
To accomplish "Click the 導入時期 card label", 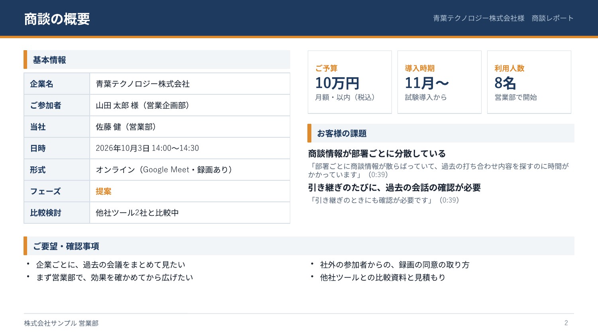I will tap(420, 68).
